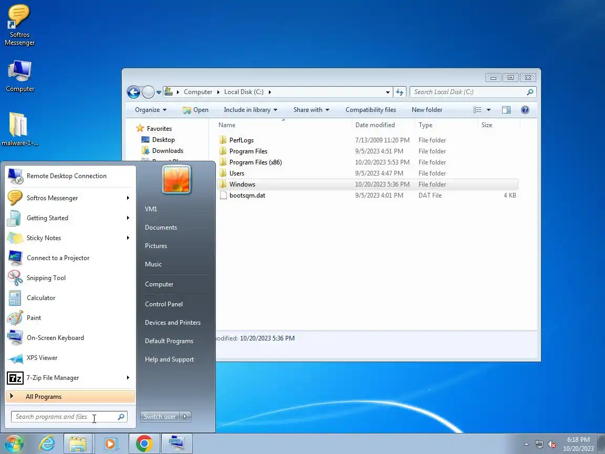Select the Program Files (x86) folder
The height and width of the screenshot is (454, 605).
(367, 162)
